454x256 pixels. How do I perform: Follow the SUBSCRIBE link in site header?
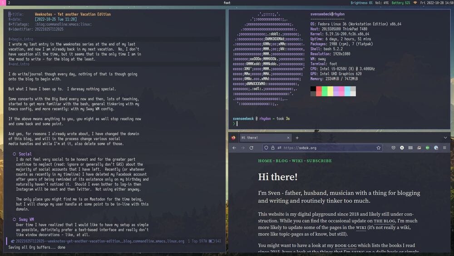[319, 161]
